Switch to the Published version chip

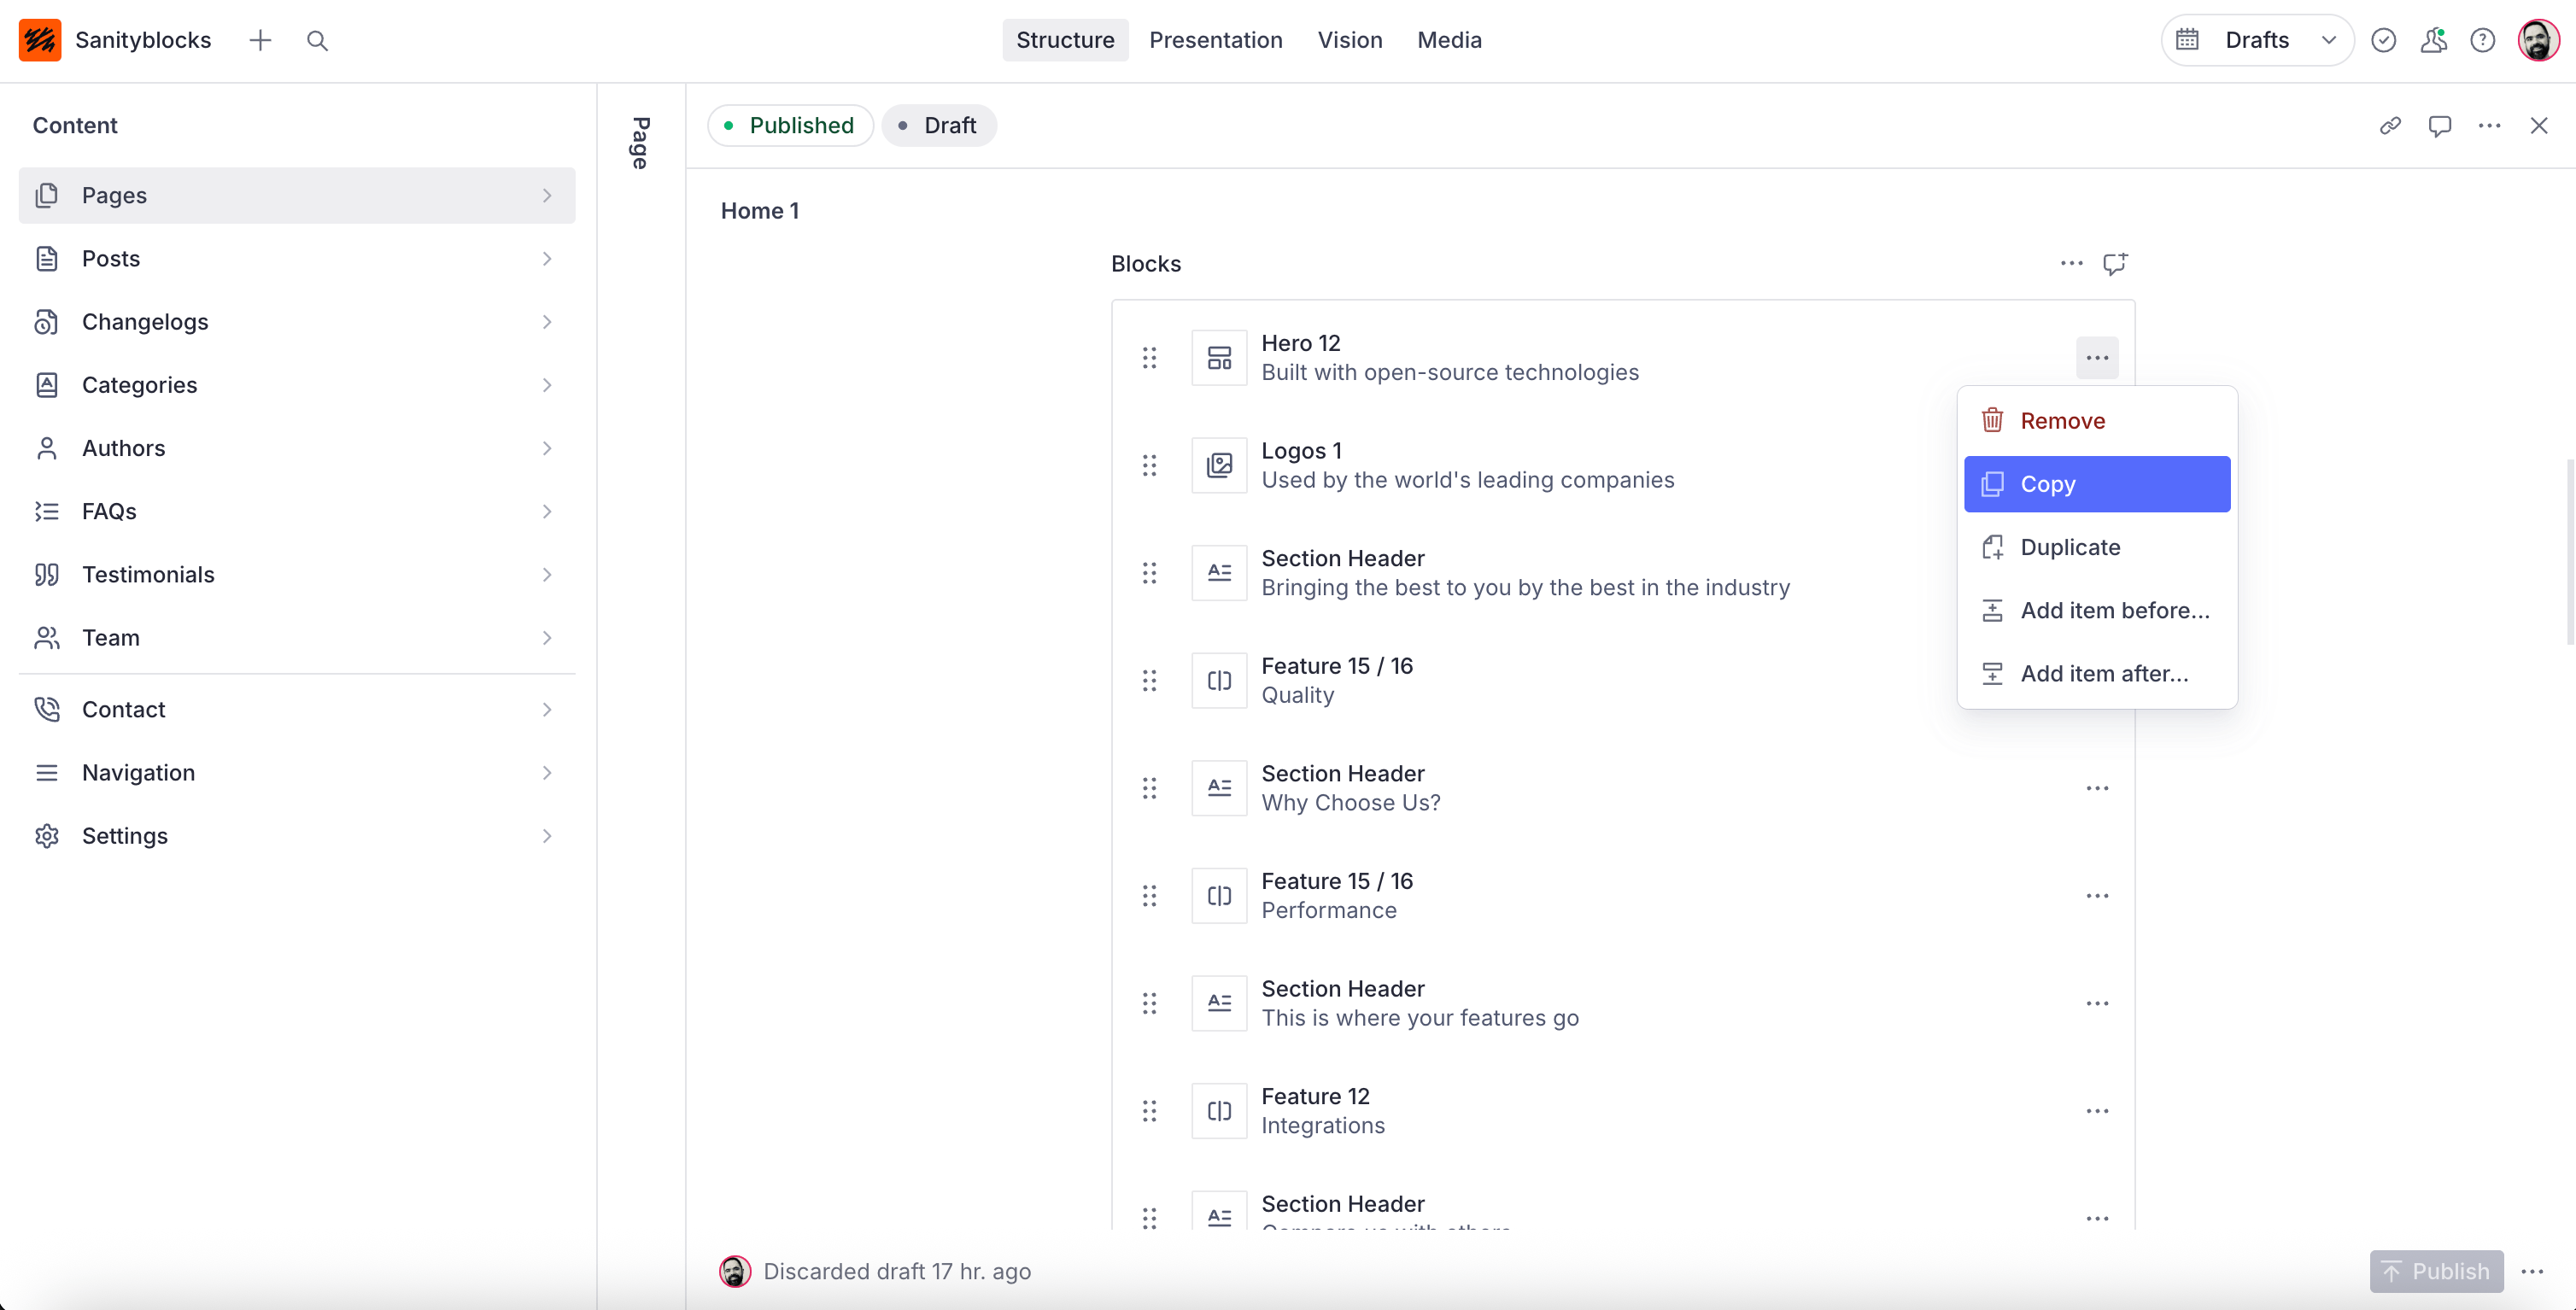(x=790, y=126)
